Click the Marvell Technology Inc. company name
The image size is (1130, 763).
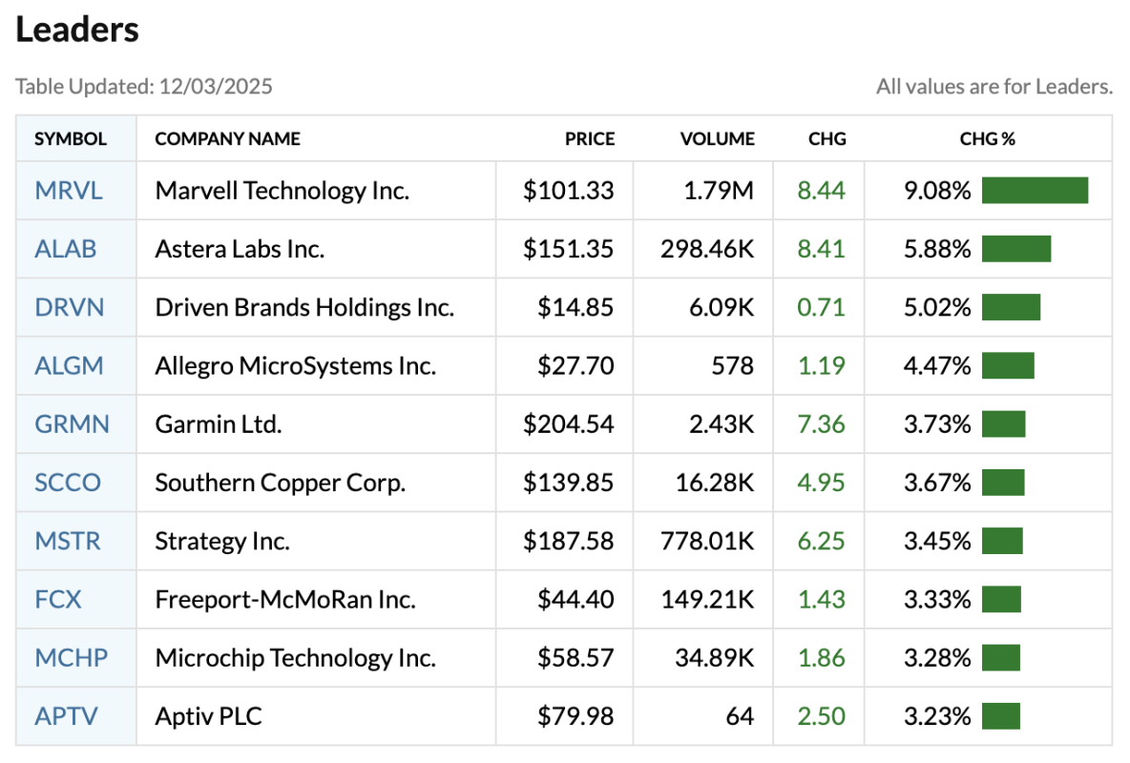point(282,191)
